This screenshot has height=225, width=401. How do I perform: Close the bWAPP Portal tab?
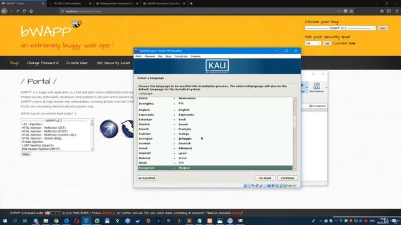click(43, 4)
